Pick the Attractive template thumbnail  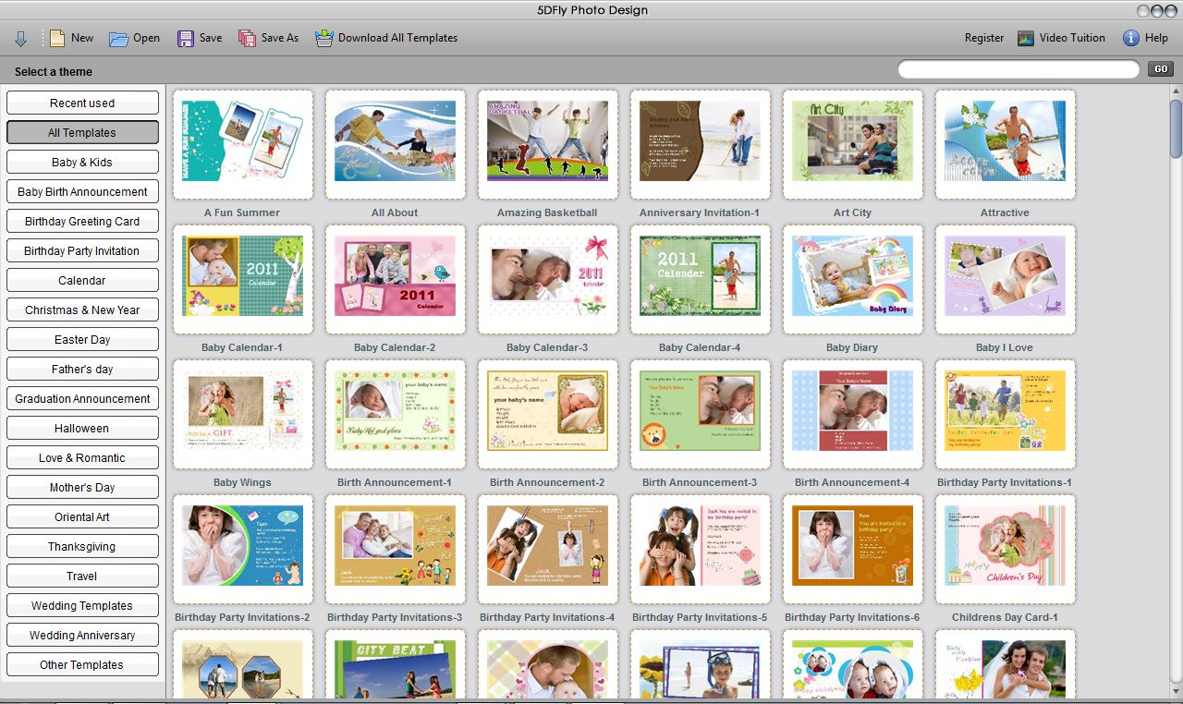[x=1006, y=144]
